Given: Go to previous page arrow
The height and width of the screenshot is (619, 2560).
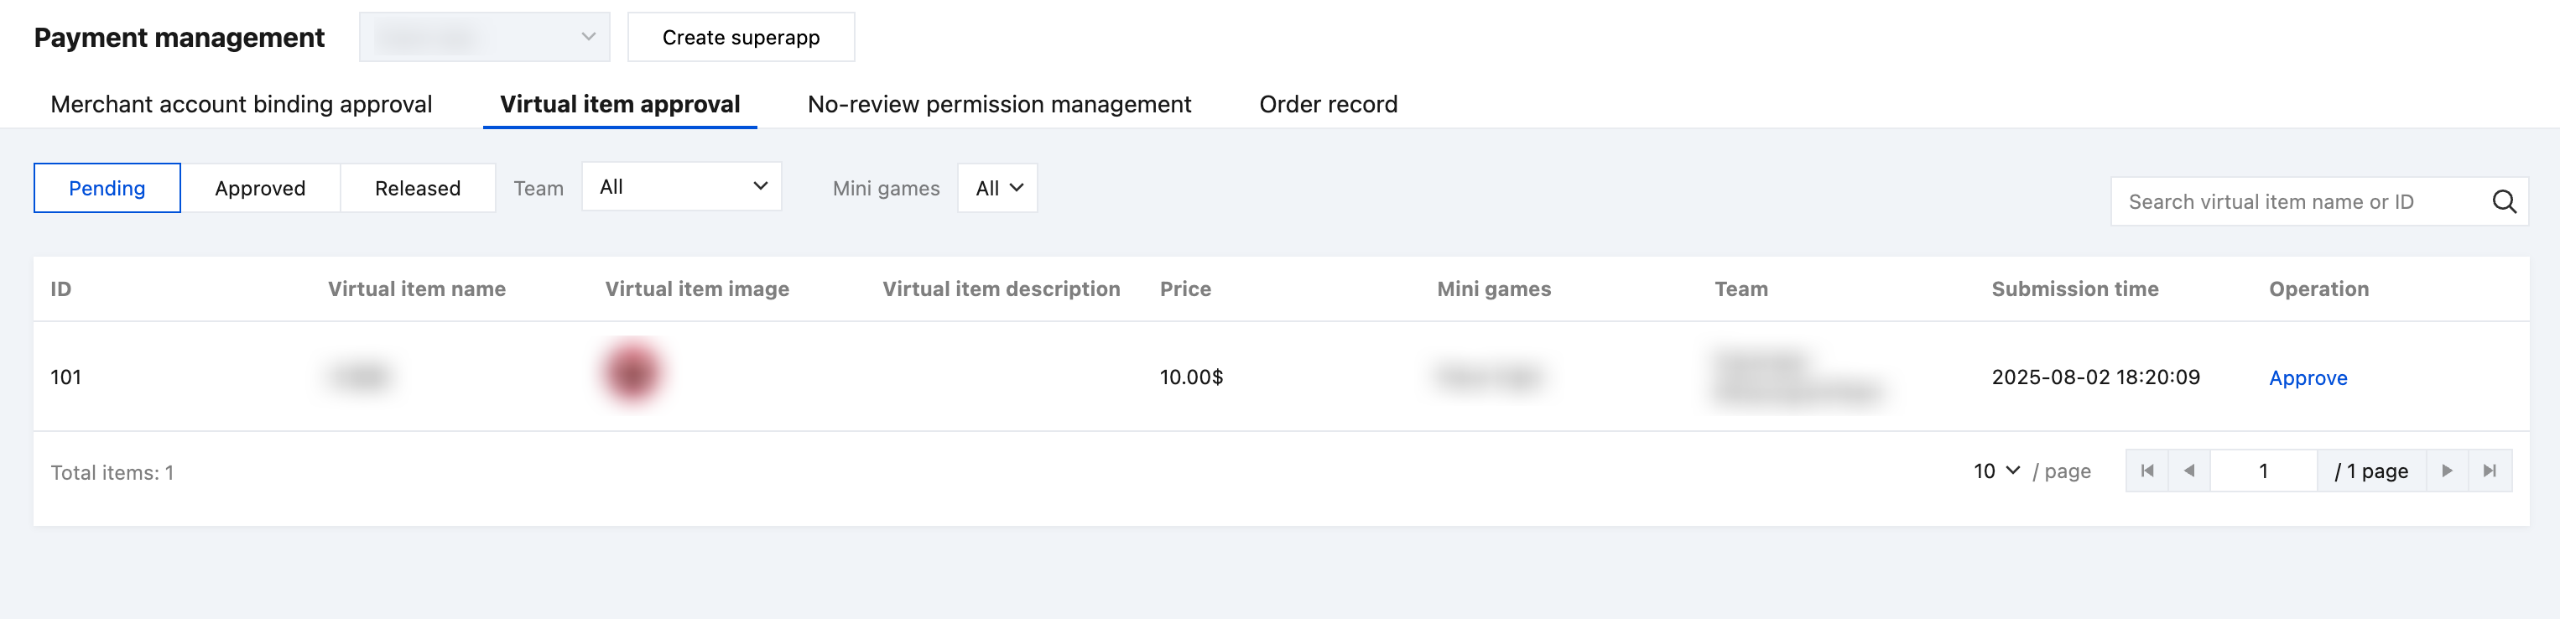Looking at the screenshot, I should 2188,471.
